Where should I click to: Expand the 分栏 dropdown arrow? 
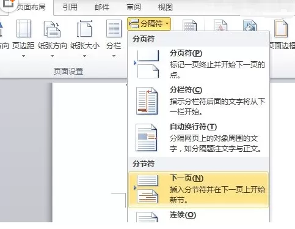pyautogui.click(x=114, y=56)
